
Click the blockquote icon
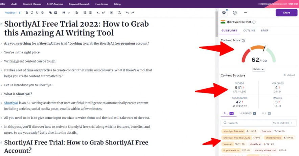64,12
